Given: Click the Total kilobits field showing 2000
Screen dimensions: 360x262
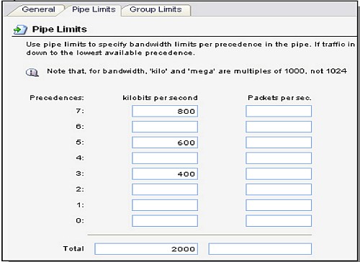Looking at the screenshot, I should pos(146,249).
